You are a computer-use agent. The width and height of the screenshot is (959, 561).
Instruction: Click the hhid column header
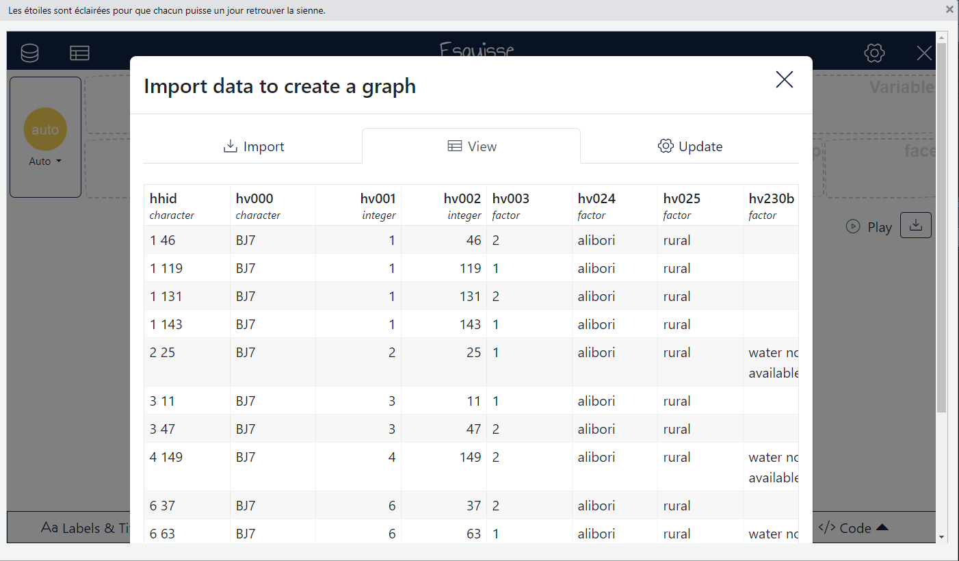click(x=187, y=205)
